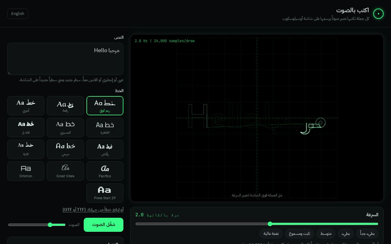Click the green oscilloscope logo icon
The height and width of the screenshot is (244, 391).
pyautogui.click(x=378, y=14)
